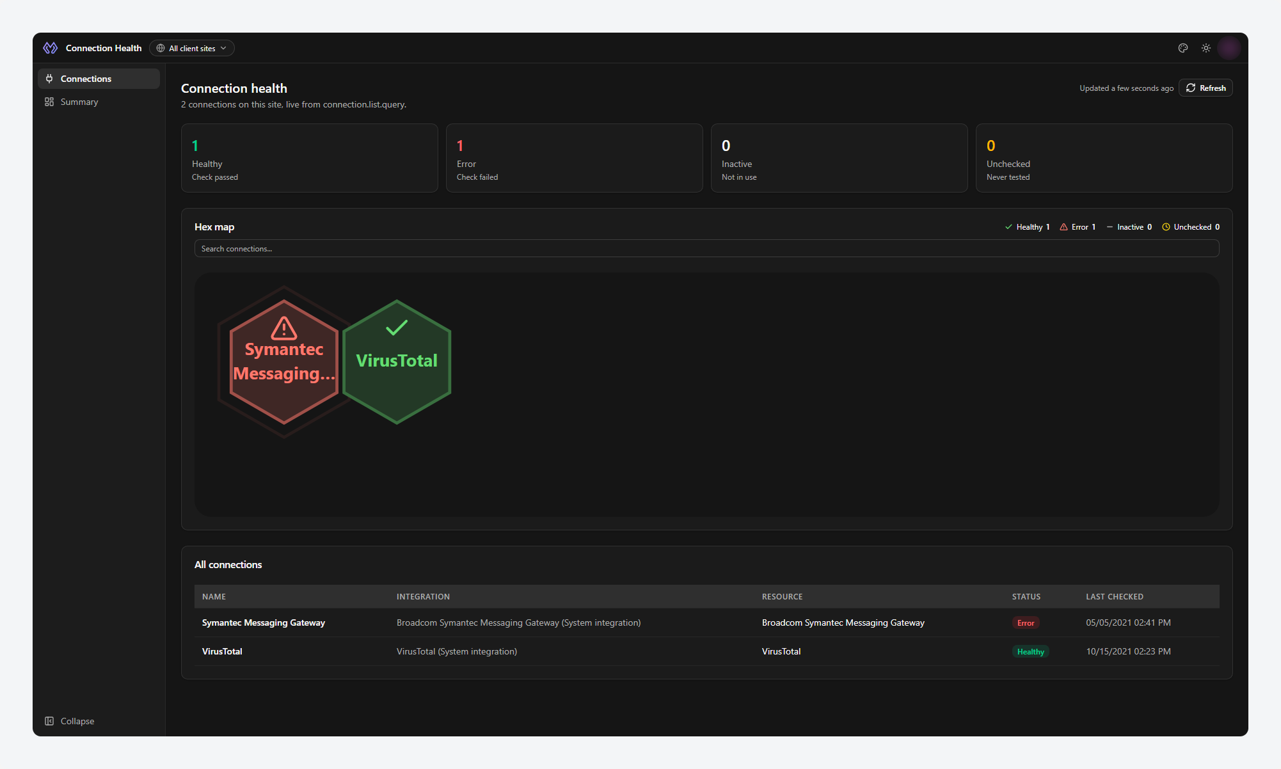Click the Summary grid icon in sidebar

click(x=49, y=102)
